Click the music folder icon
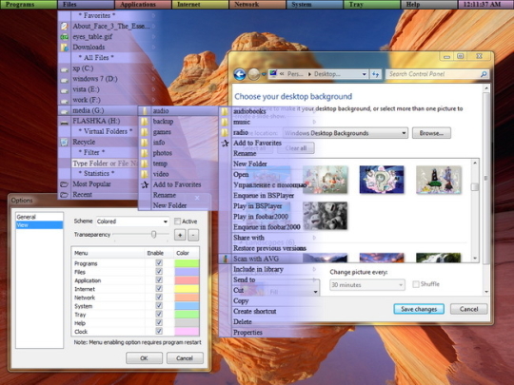This screenshot has height=385, width=514. 225,122
